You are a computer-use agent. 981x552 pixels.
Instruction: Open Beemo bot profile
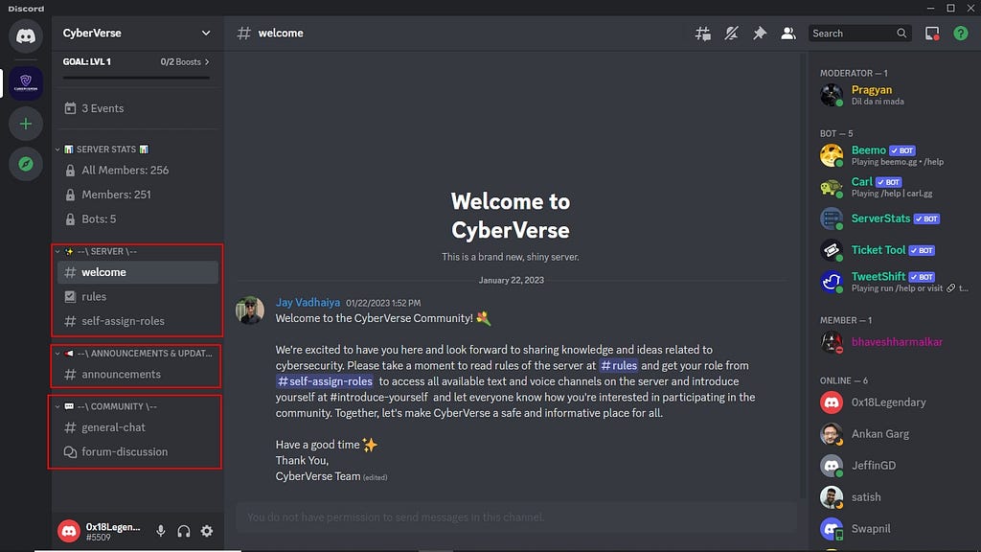(x=895, y=155)
